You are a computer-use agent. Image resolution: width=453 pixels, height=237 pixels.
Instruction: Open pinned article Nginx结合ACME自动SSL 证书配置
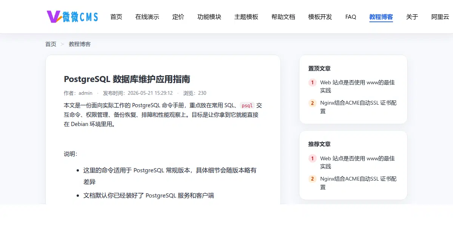click(358, 107)
